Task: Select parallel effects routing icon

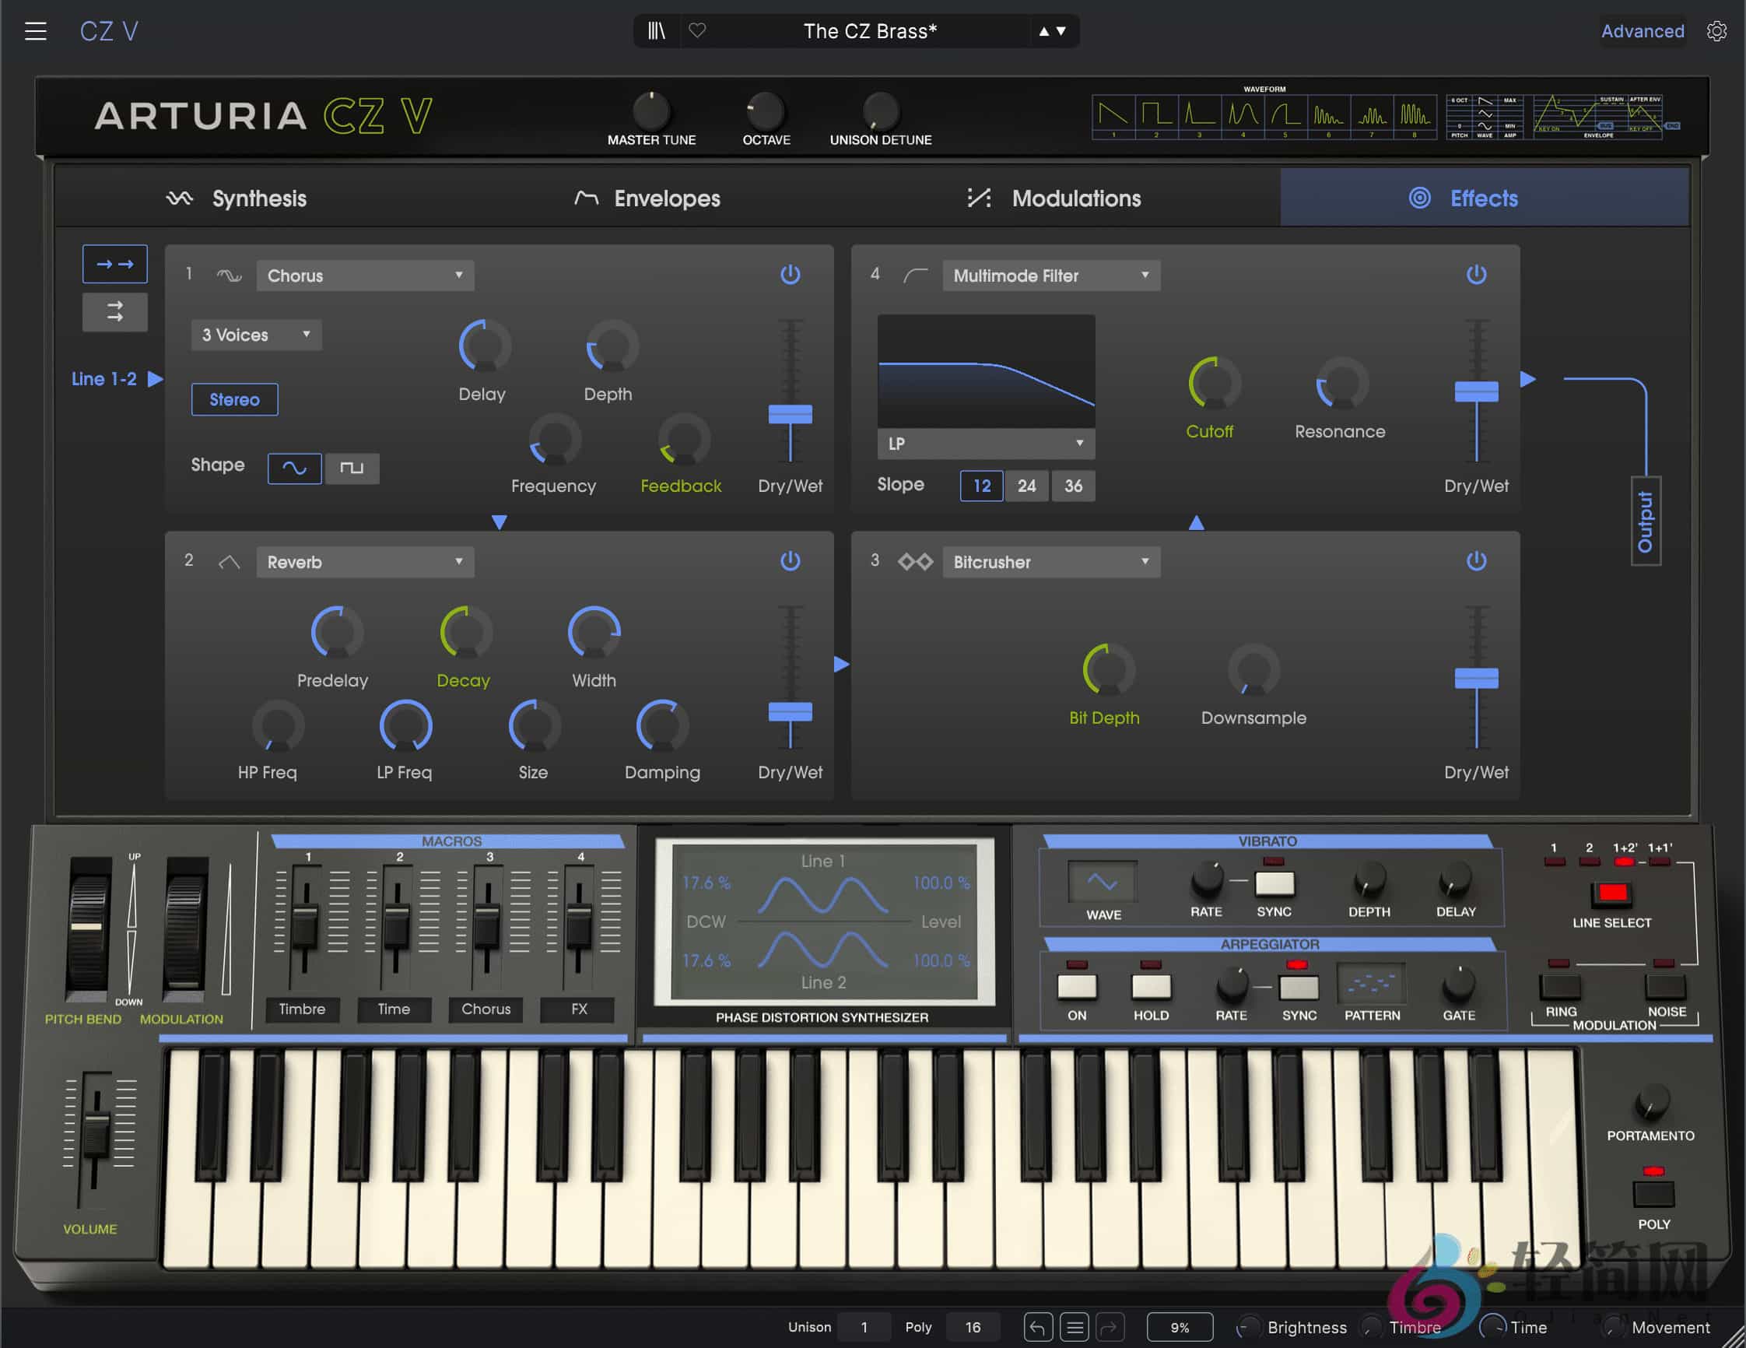Action: point(115,312)
